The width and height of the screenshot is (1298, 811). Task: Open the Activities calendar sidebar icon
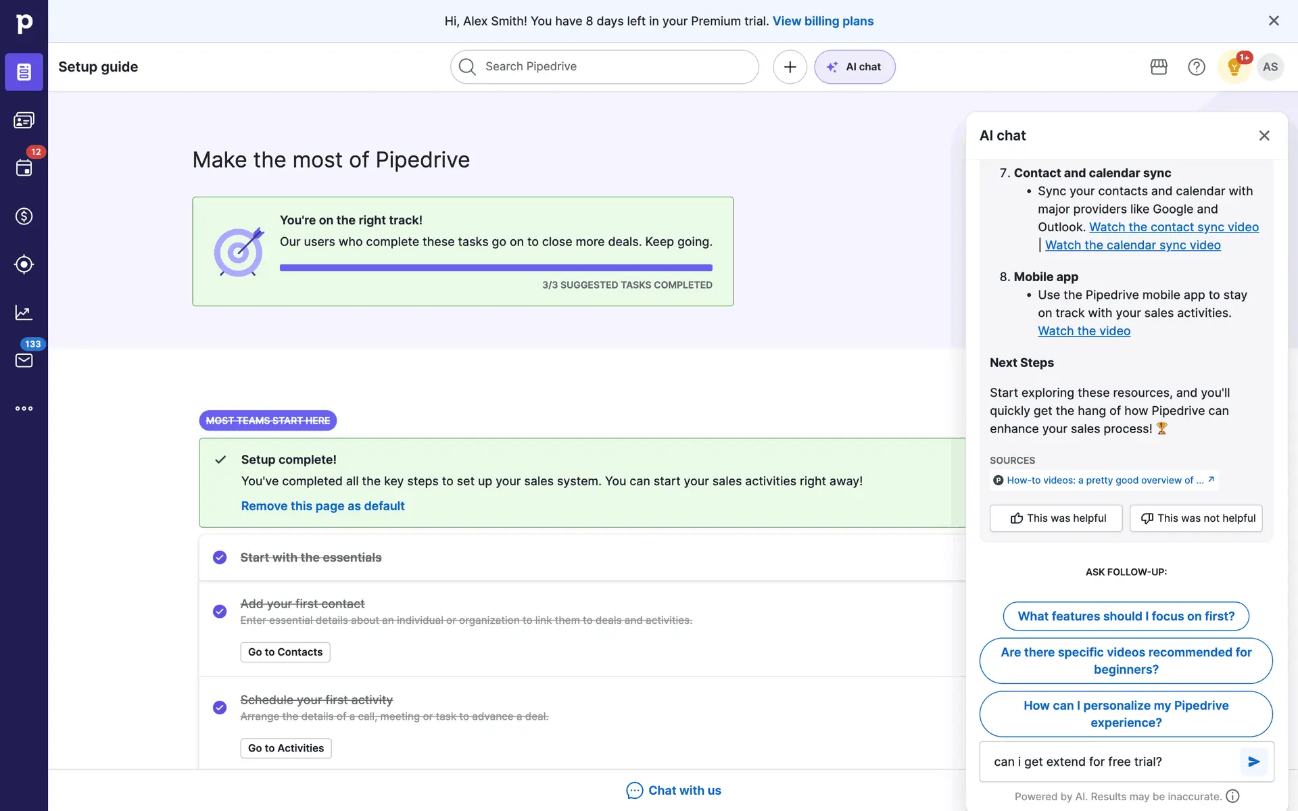24,168
